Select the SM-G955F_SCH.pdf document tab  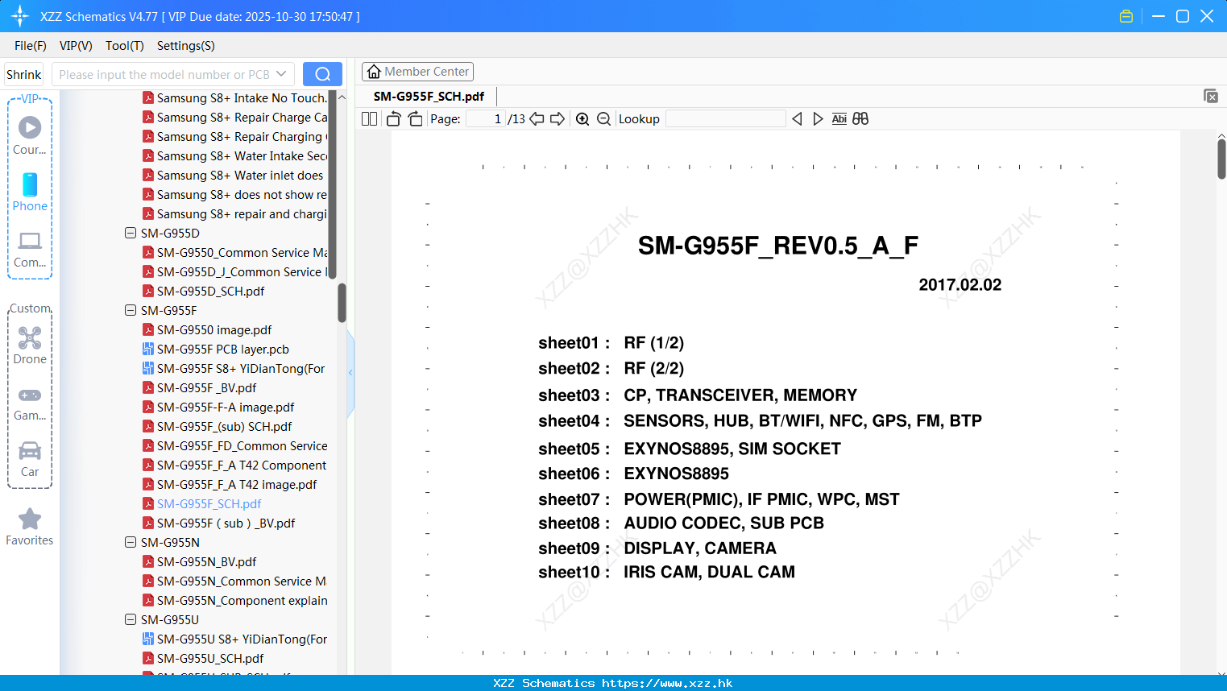429,96
